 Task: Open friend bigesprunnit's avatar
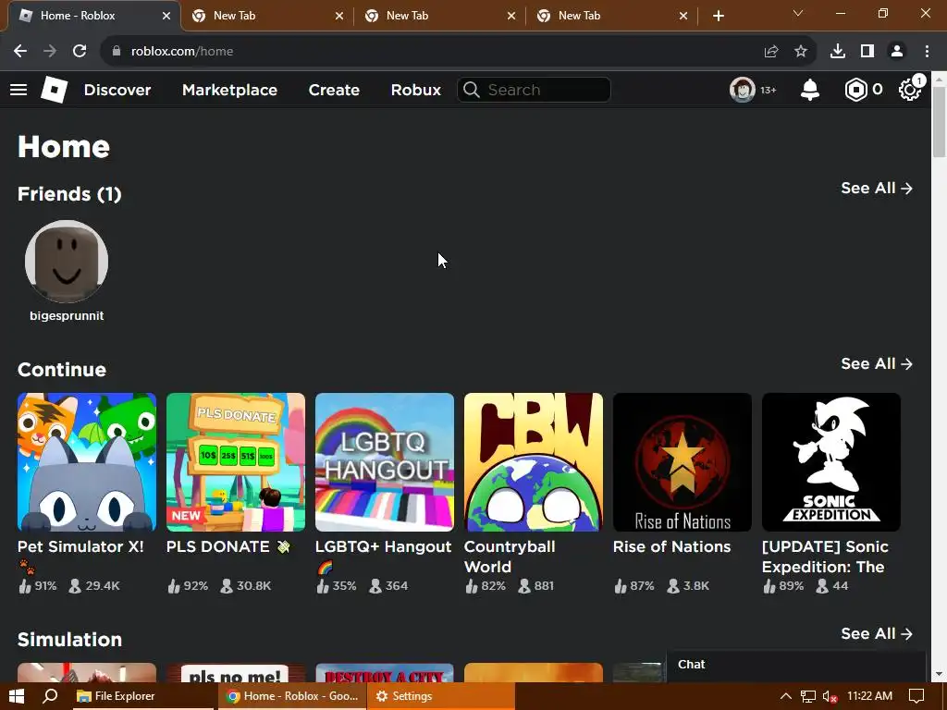(x=67, y=262)
